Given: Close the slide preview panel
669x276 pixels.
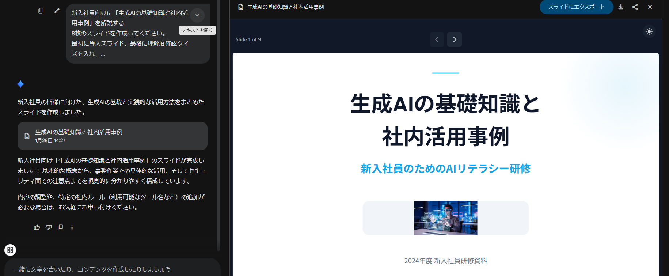Looking at the screenshot, I should 650,7.
